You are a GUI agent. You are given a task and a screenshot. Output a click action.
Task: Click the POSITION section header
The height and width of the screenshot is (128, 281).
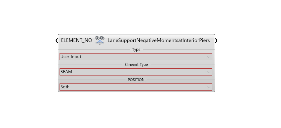pyautogui.click(x=136, y=80)
